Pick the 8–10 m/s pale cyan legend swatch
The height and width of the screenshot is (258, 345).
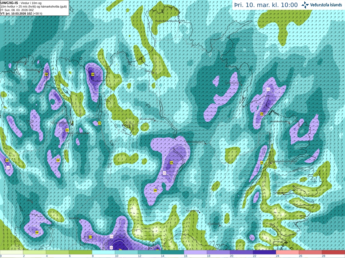click(x=103, y=252)
